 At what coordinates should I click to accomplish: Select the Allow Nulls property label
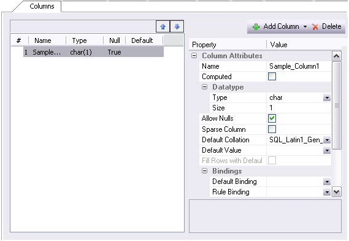click(x=218, y=118)
